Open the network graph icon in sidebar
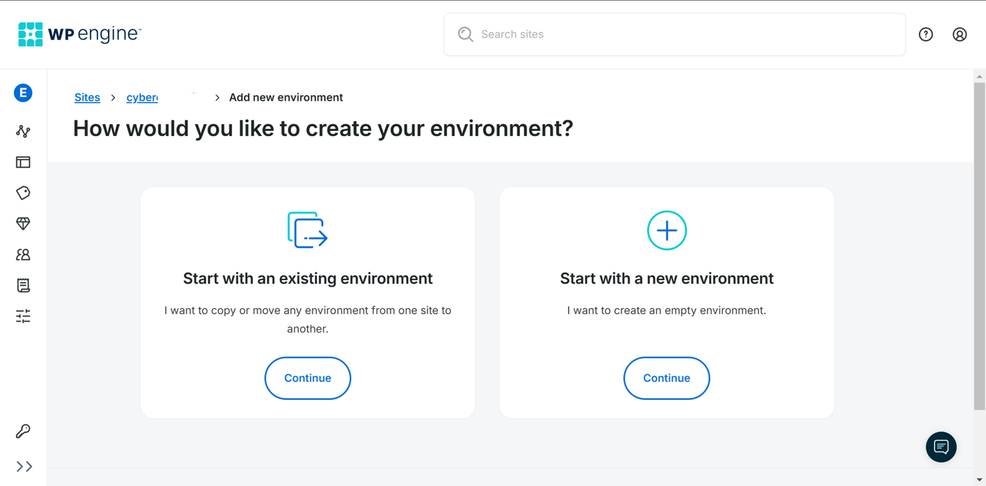The height and width of the screenshot is (486, 986). (23, 131)
